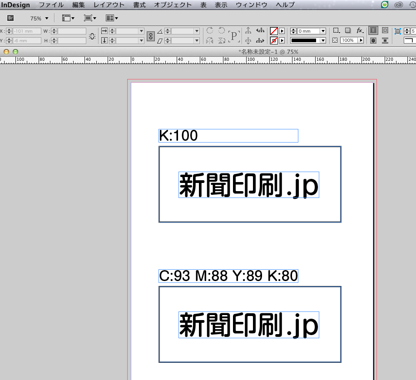
Task: Open the 0 mm stroke weight dropdown
Action: pyautogui.click(x=323, y=31)
